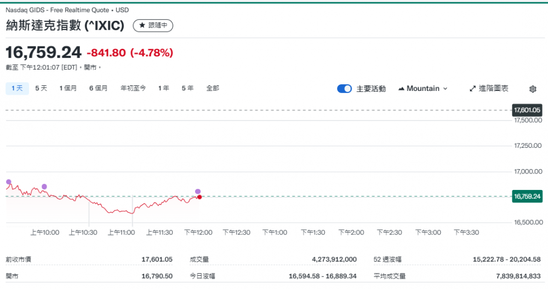This screenshot has height=289, width=548.
Task: Click the 17,601.05 previous close label
Action: coord(527,110)
